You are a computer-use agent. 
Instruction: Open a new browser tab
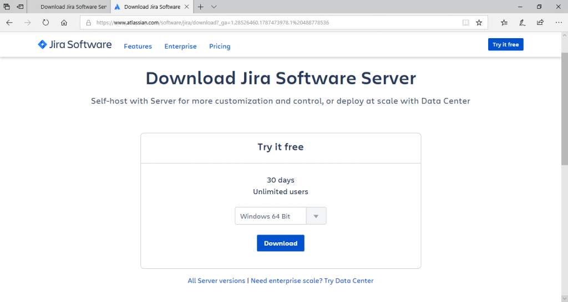[x=200, y=7]
